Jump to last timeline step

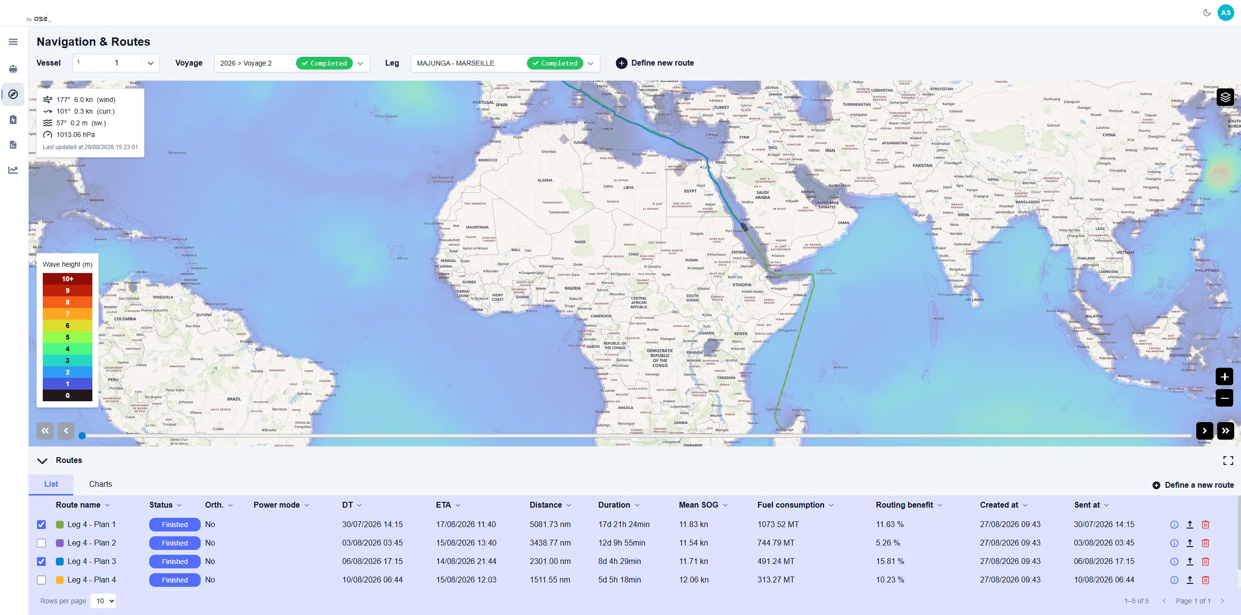[1225, 430]
